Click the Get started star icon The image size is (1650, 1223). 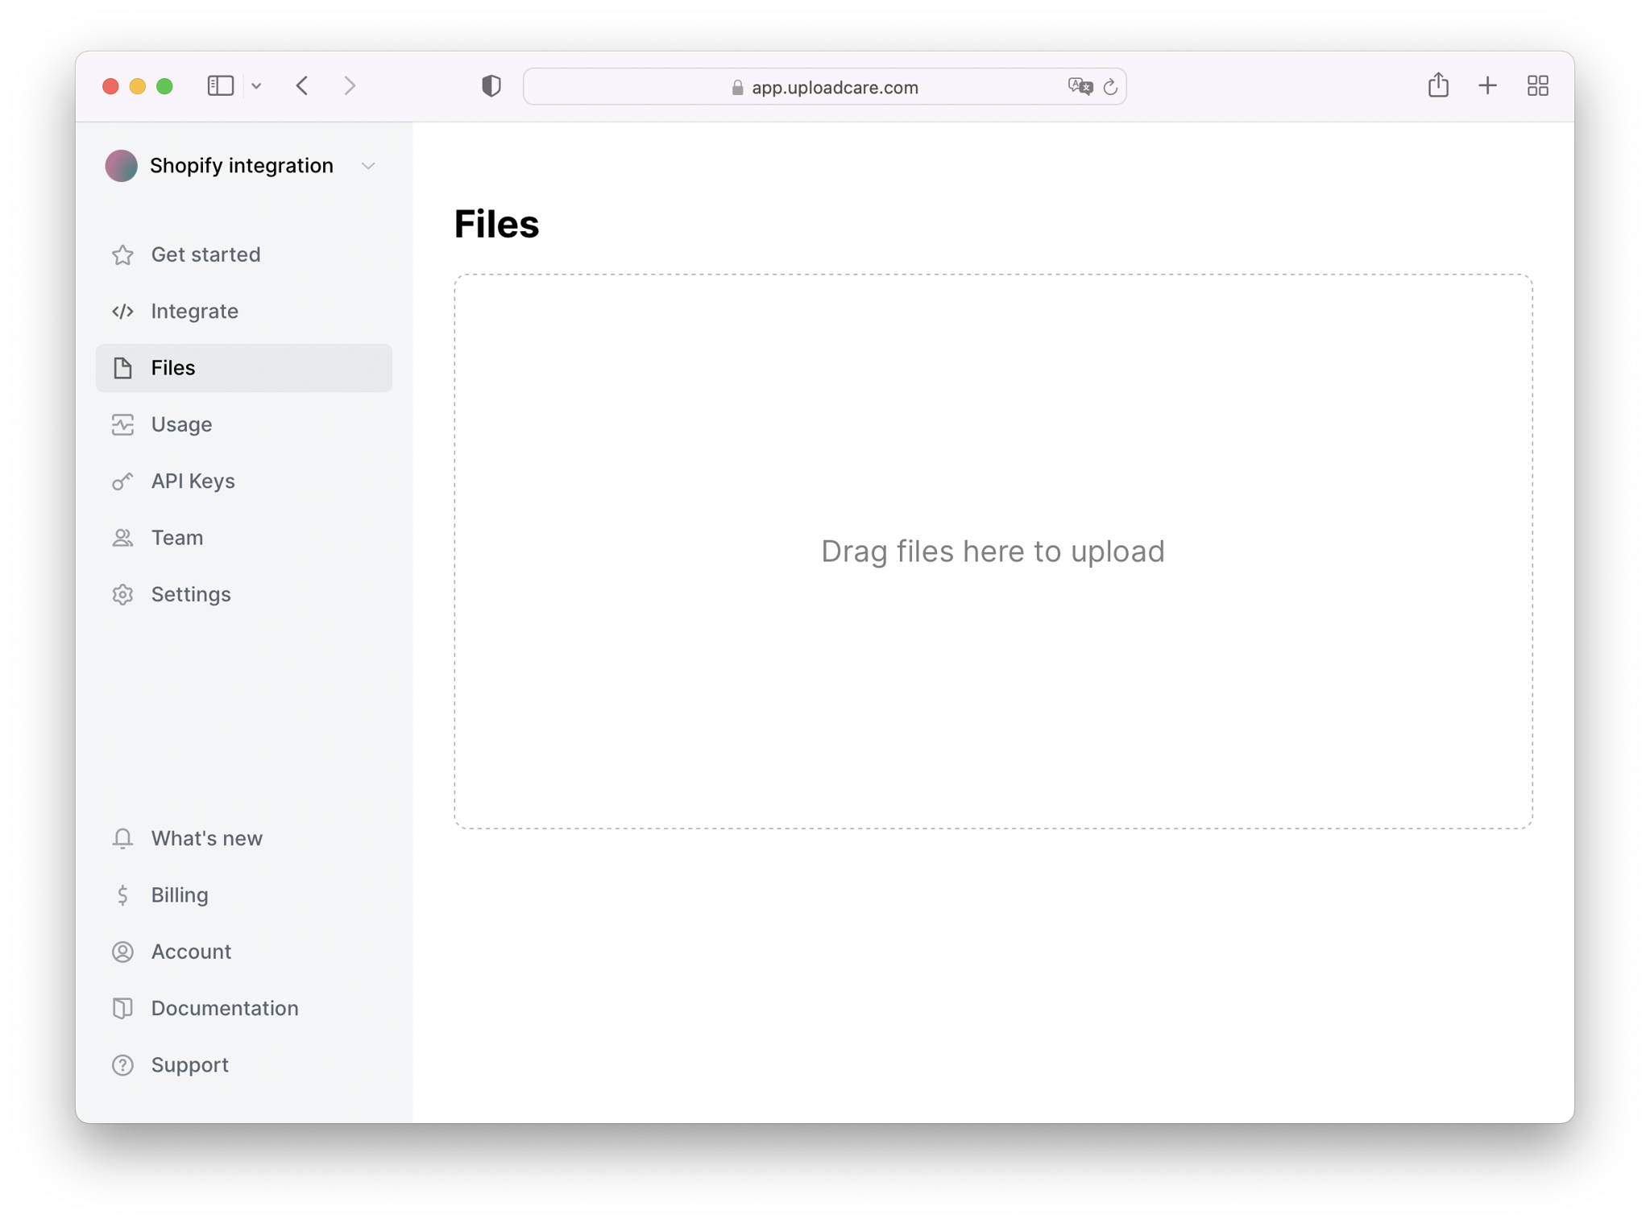122,254
